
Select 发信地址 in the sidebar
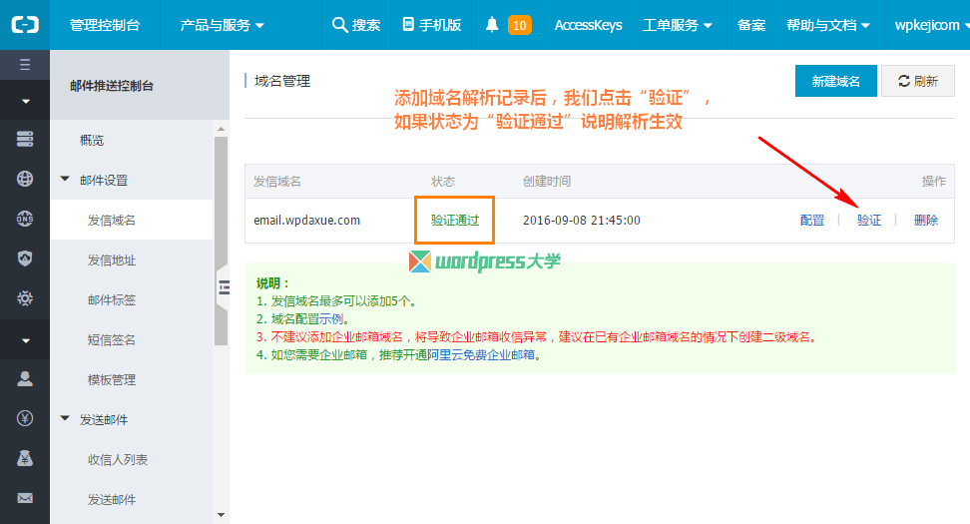[112, 260]
